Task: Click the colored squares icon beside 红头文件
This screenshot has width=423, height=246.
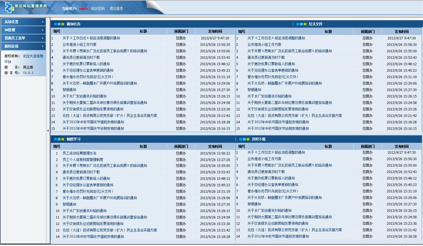Action: click(301, 24)
